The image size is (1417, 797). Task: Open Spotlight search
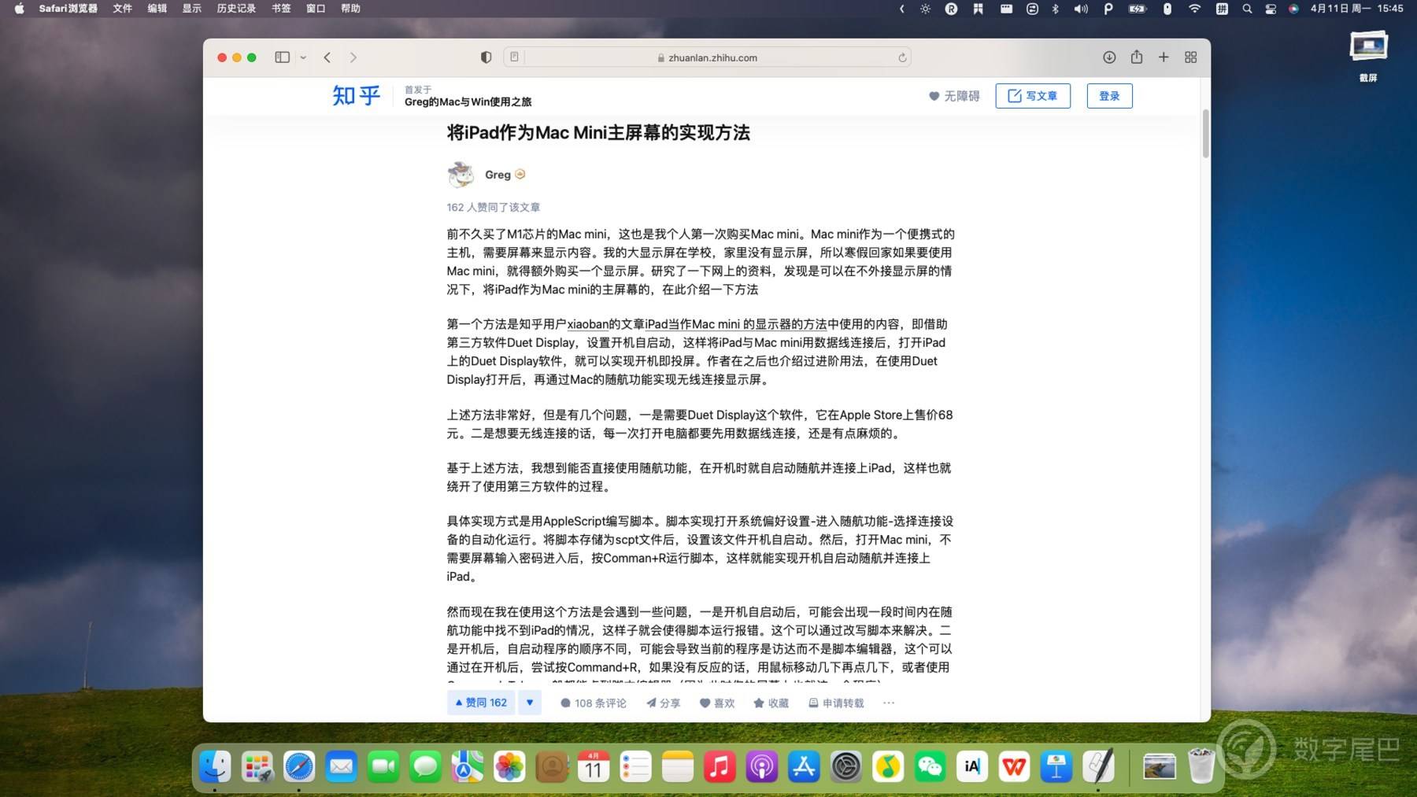[1247, 9]
